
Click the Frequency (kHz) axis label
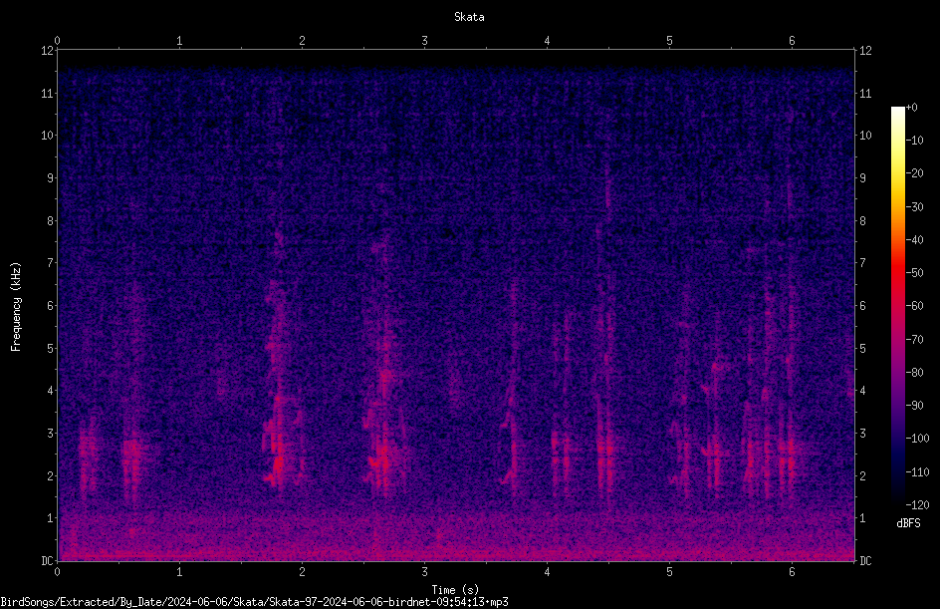pos(16,307)
